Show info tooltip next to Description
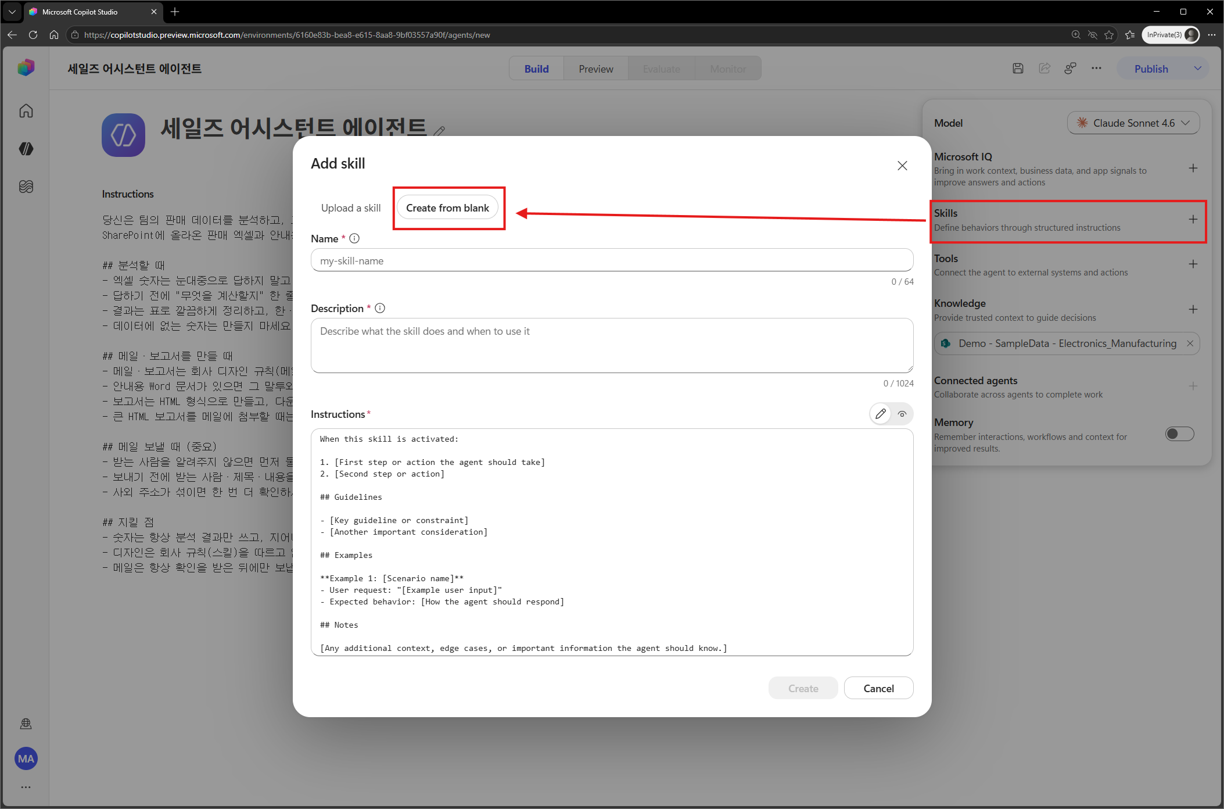Image resolution: width=1224 pixels, height=809 pixels. [380, 308]
